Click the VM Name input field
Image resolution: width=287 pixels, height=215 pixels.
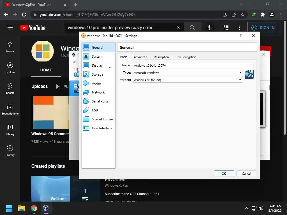(x=193, y=65)
